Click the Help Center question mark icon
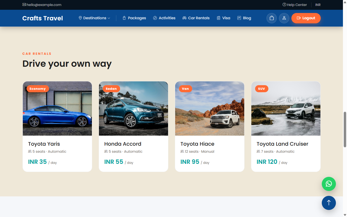 [x=284, y=5]
